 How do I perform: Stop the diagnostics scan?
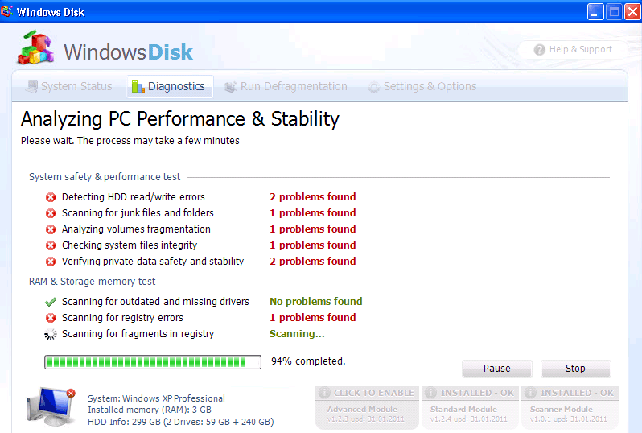click(575, 369)
